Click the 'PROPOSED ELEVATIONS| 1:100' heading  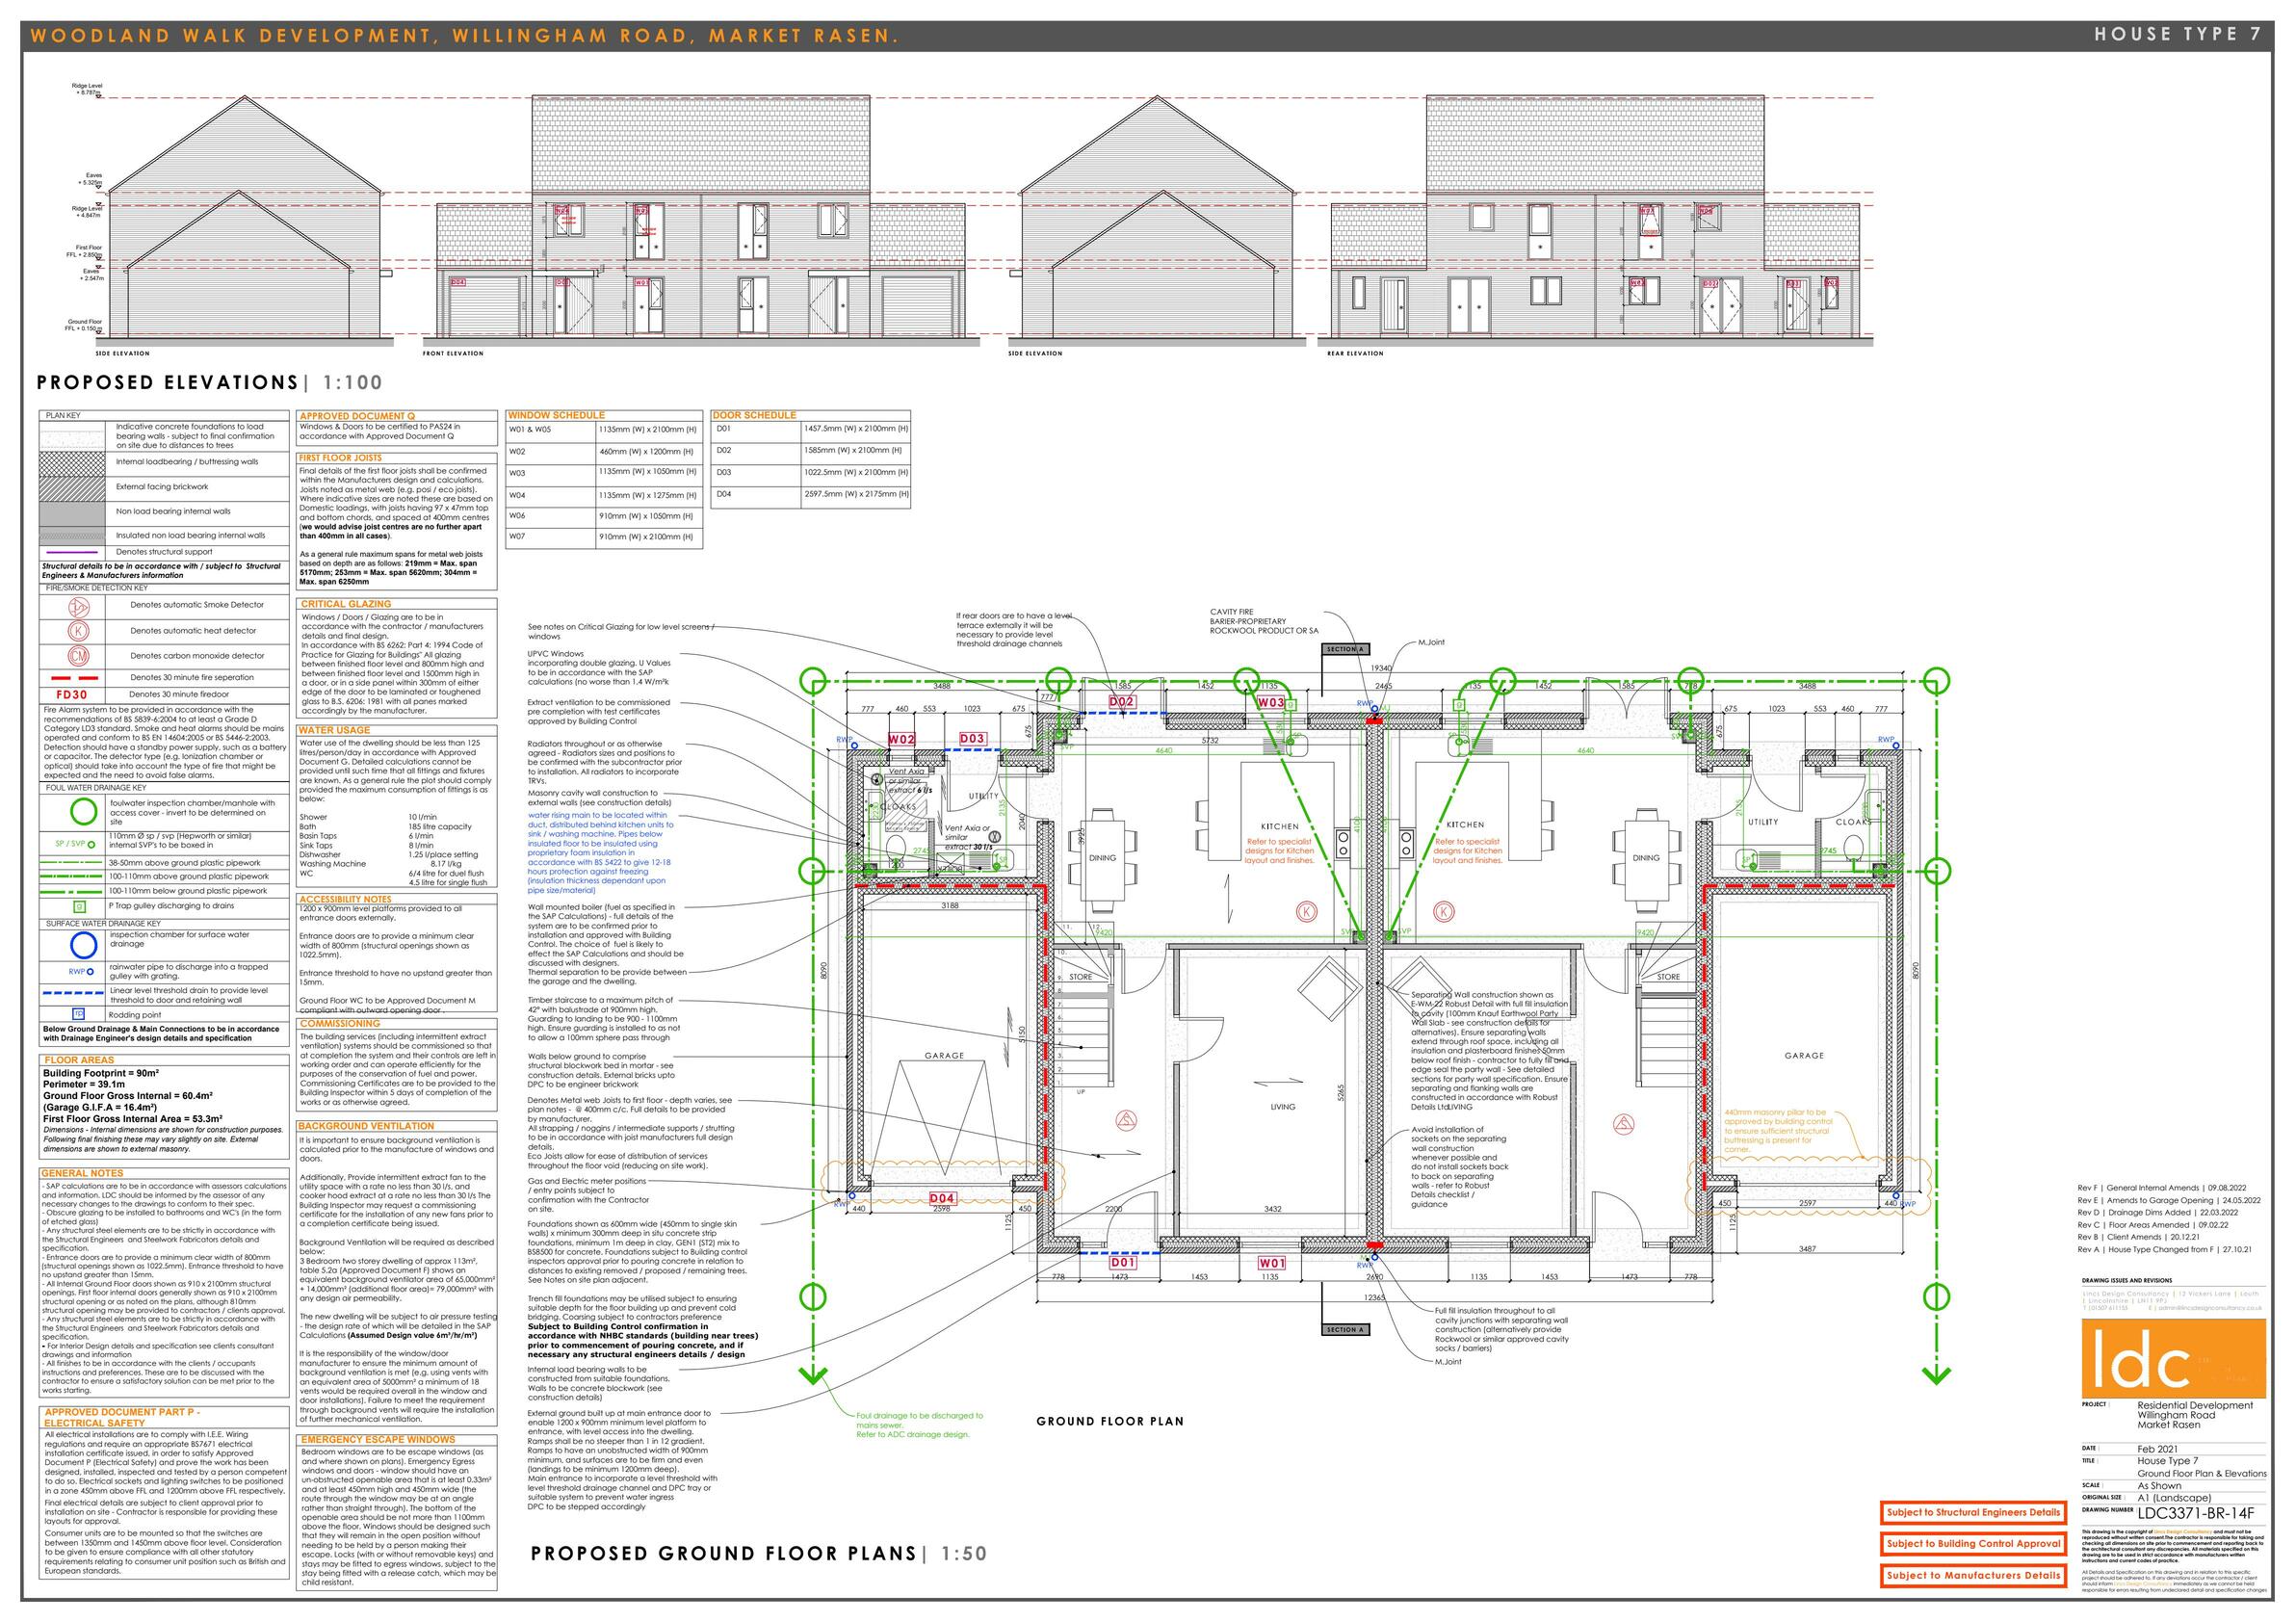point(210,383)
